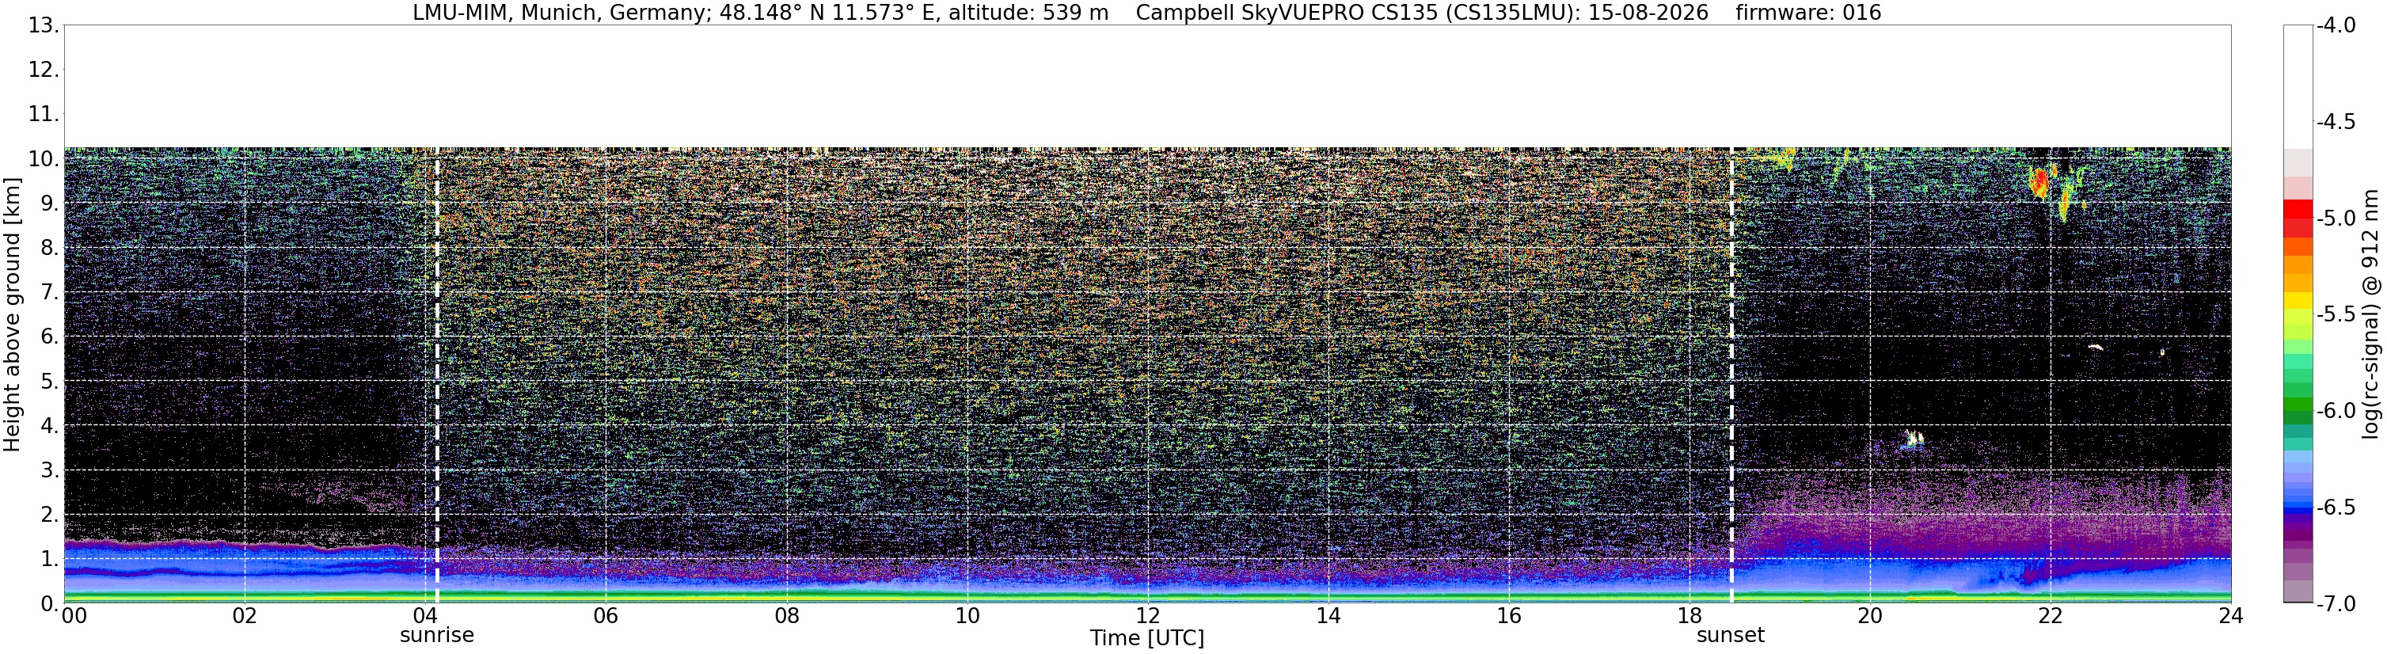Click the '1.' height tick label

[x=50, y=560]
